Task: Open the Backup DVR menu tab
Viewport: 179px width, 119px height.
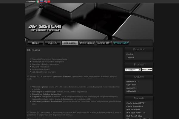Action: click(x=104, y=43)
